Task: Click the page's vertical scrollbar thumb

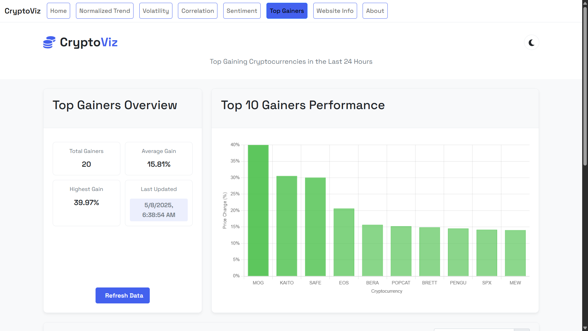Action: point(585,86)
